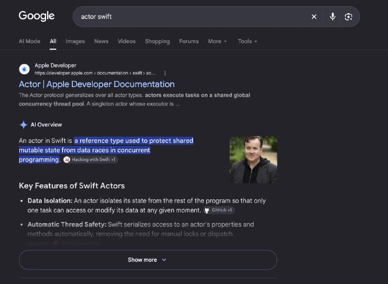Screen dimensions: 388x284
Task: Click the developer.apple.com breadcrumb URL
Action: [x=95, y=73]
